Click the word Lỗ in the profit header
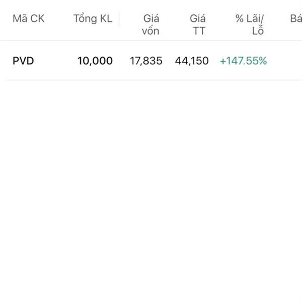Image resolution: width=302 pixels, height=302 pixels. (258, 31)
